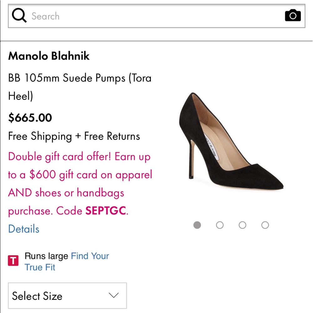This screenshot has width=313, height=313.
Task: Select the Manolo Blahnik brand name
Action: pos(49,56)
